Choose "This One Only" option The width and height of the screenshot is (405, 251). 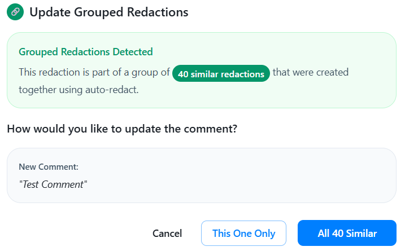[x=243, y=233]
